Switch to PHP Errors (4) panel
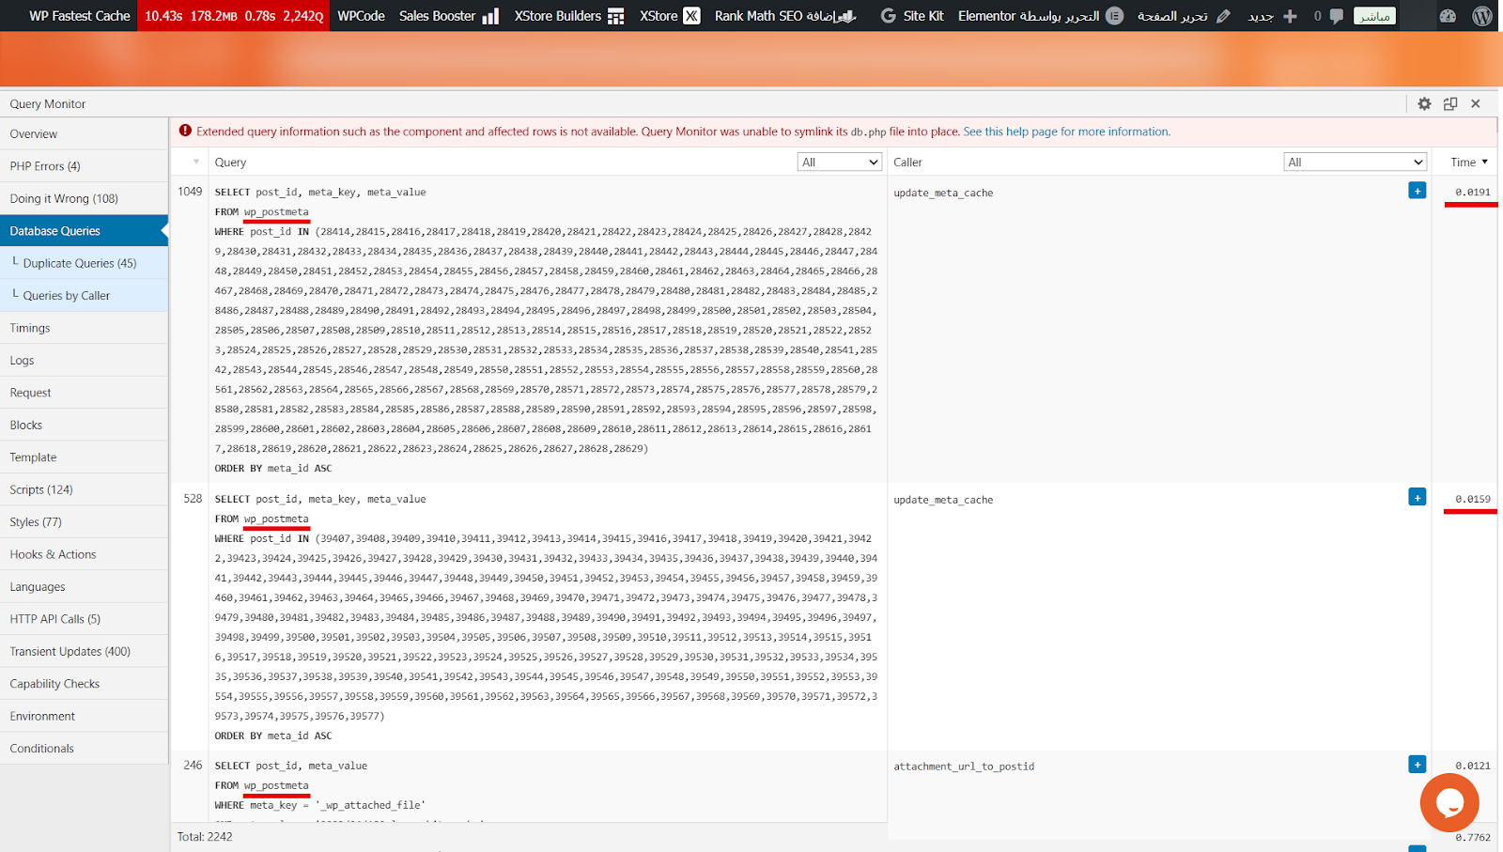1503x852 pixels. (x=45, y=166)
